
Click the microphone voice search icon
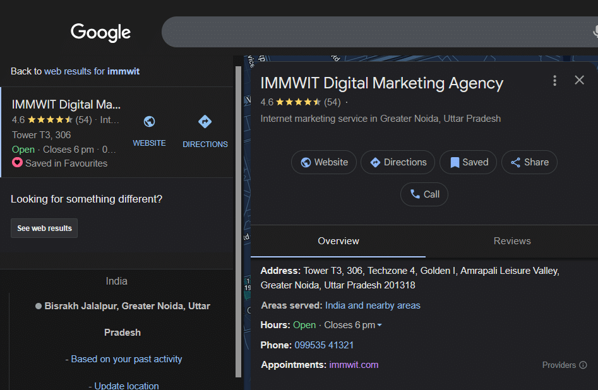click(595, 32)
